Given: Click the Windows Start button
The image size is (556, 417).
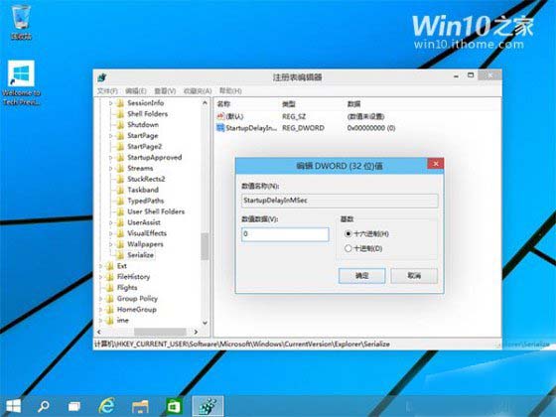Looking at the screenshot, I should [13, 406].
